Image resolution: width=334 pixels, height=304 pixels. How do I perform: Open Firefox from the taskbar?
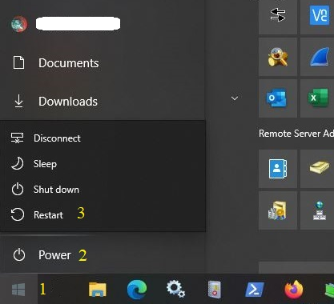[294, 290]
